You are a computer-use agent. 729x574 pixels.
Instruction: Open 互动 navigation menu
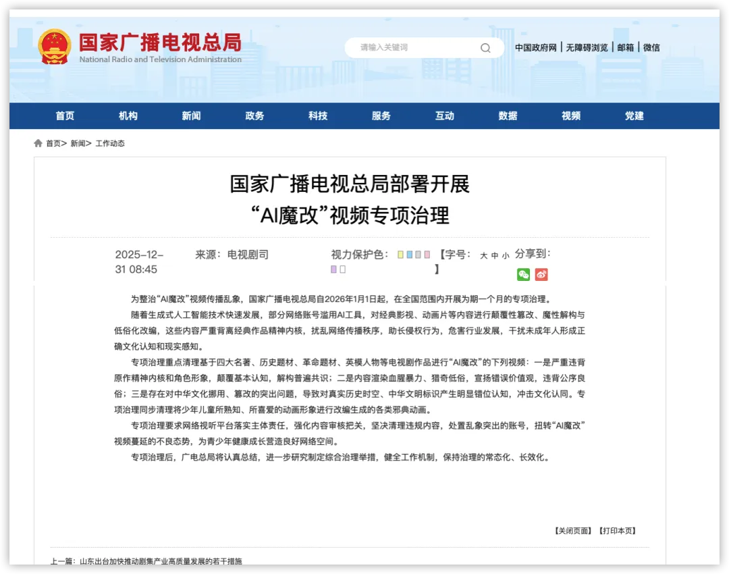coord(444,116)
